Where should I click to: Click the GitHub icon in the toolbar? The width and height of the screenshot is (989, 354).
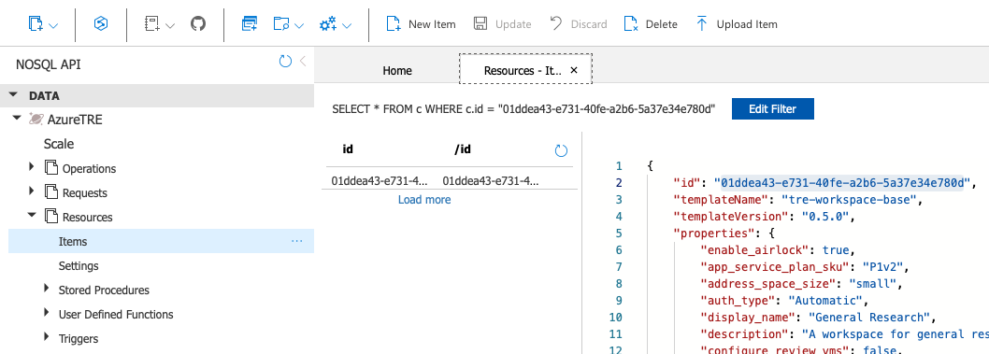click(x=198, y=24)
